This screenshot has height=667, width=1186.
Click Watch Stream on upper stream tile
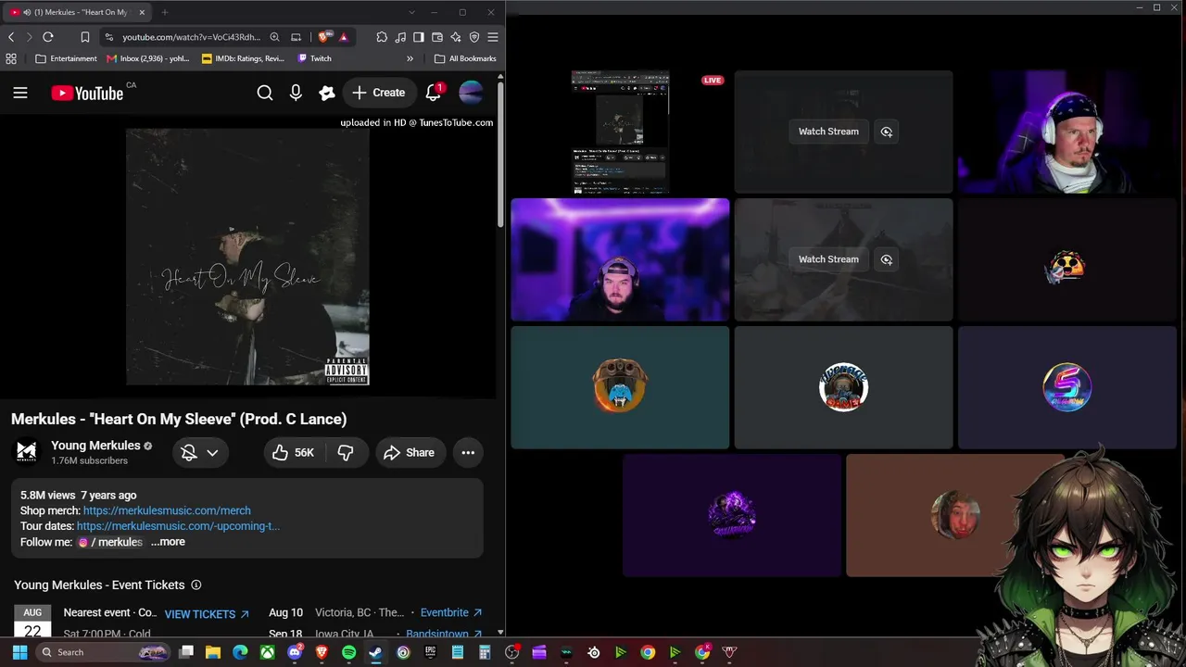(828, 132)
